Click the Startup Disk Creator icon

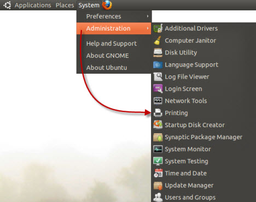click(x=158, y=125)
